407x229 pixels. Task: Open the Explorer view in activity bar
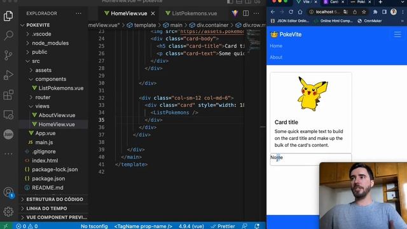8,16
